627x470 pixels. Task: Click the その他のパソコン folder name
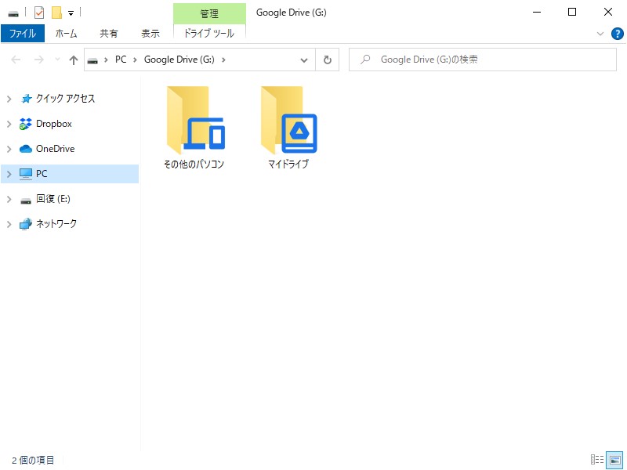[194, 164]
